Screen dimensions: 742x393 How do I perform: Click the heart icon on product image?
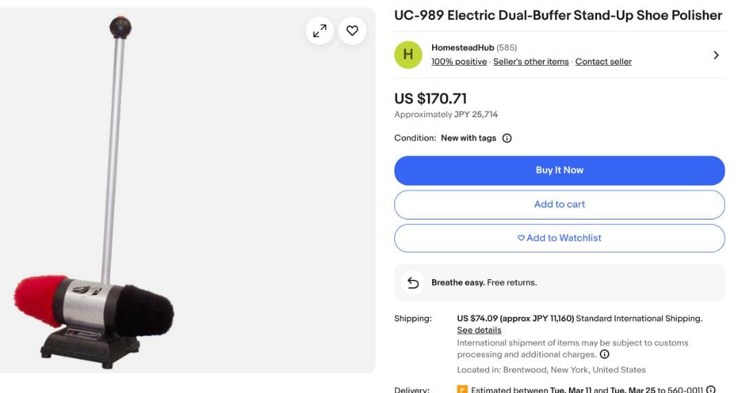coord(352,31)
